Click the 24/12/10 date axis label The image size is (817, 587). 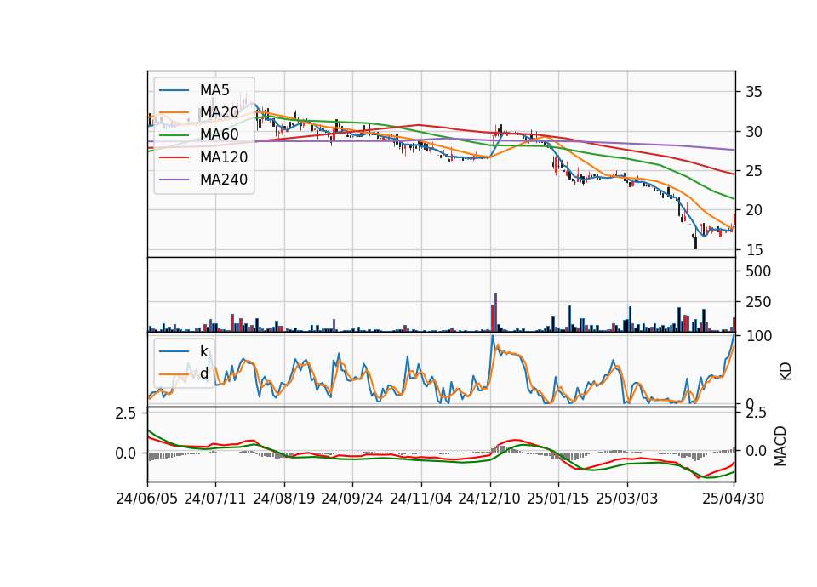coord(489,499)
